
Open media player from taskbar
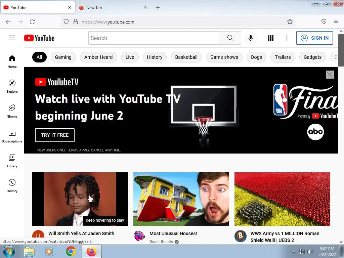click(x=50, y=251)
